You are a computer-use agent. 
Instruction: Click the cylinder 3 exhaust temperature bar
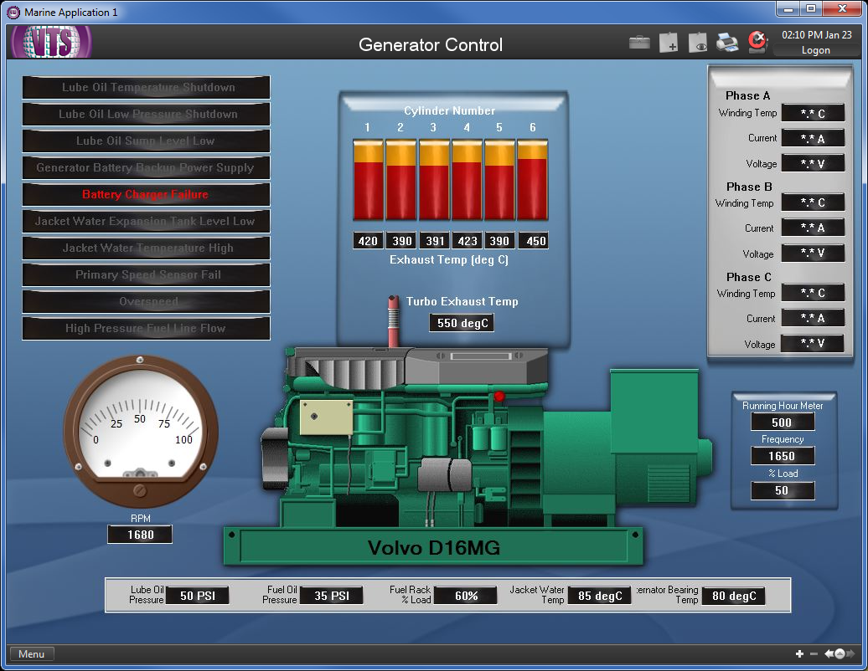(434, 180)
